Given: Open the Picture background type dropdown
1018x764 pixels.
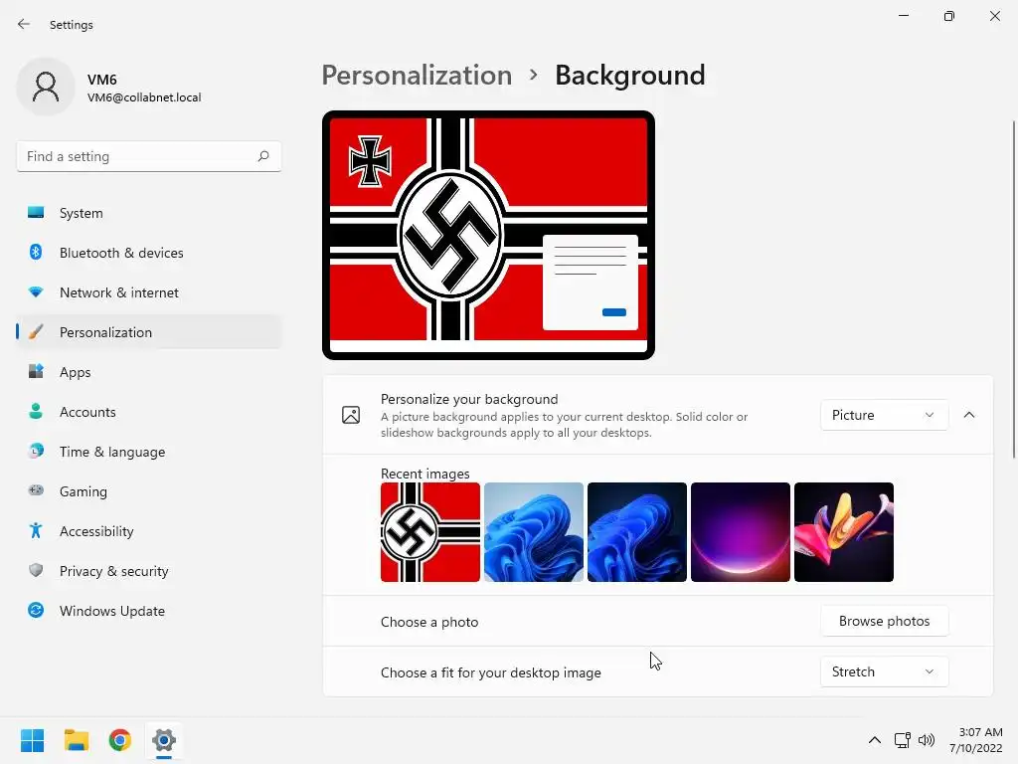Looking at the screenshot, I should tap(884, 415).
